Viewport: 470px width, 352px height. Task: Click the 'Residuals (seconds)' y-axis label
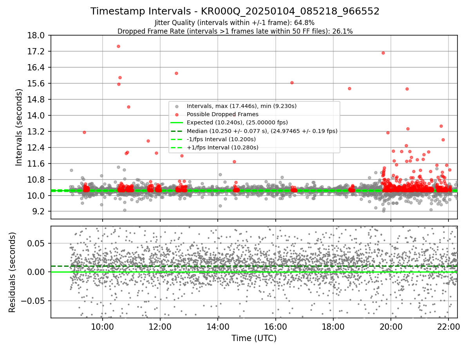point(12,272)
